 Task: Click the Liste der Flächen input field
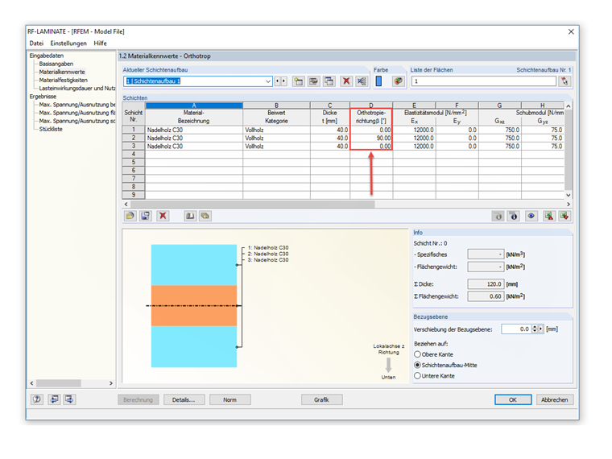pos(484,81)
